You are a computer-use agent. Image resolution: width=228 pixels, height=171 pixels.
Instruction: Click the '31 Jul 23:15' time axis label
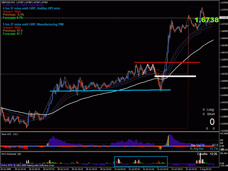(x=191, y=169)
